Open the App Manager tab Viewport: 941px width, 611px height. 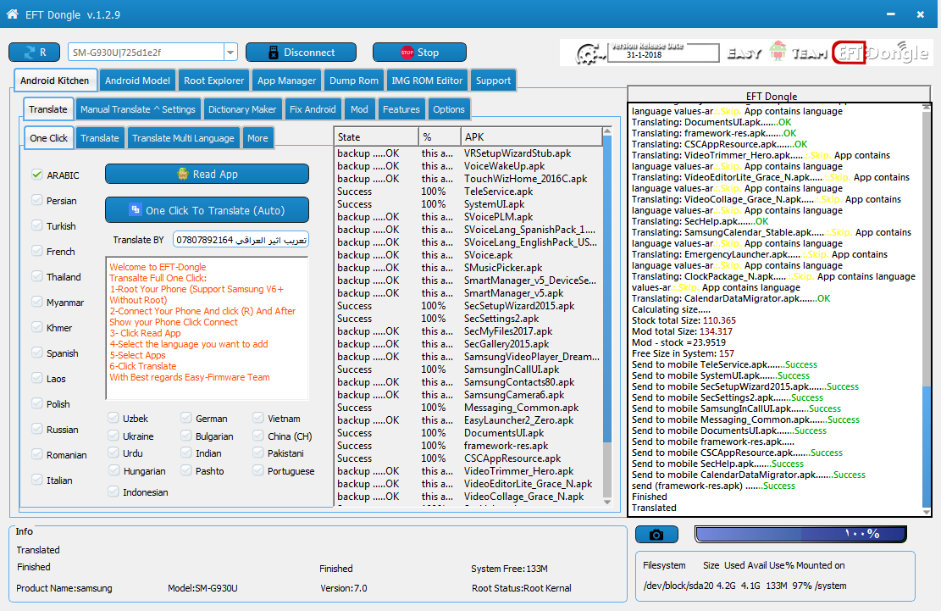[286, 81]
